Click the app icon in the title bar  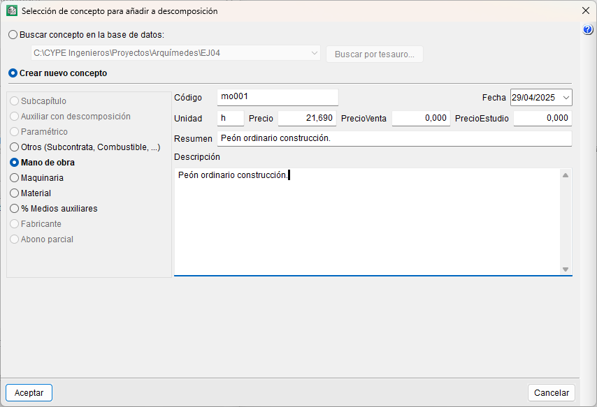[x=11, y=10]
